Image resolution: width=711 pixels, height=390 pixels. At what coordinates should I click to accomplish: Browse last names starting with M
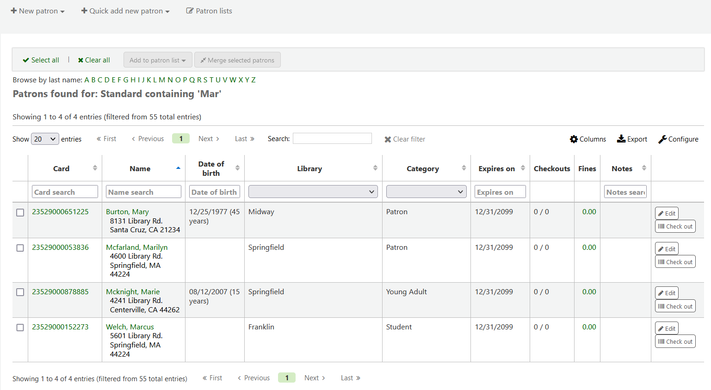point(162,80)
